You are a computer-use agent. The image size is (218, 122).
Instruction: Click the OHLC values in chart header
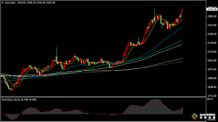36,3
